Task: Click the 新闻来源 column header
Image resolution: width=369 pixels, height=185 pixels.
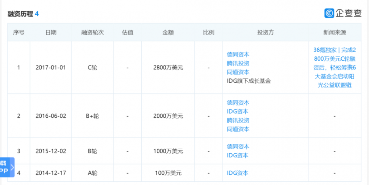Action: tap(334, 32)
